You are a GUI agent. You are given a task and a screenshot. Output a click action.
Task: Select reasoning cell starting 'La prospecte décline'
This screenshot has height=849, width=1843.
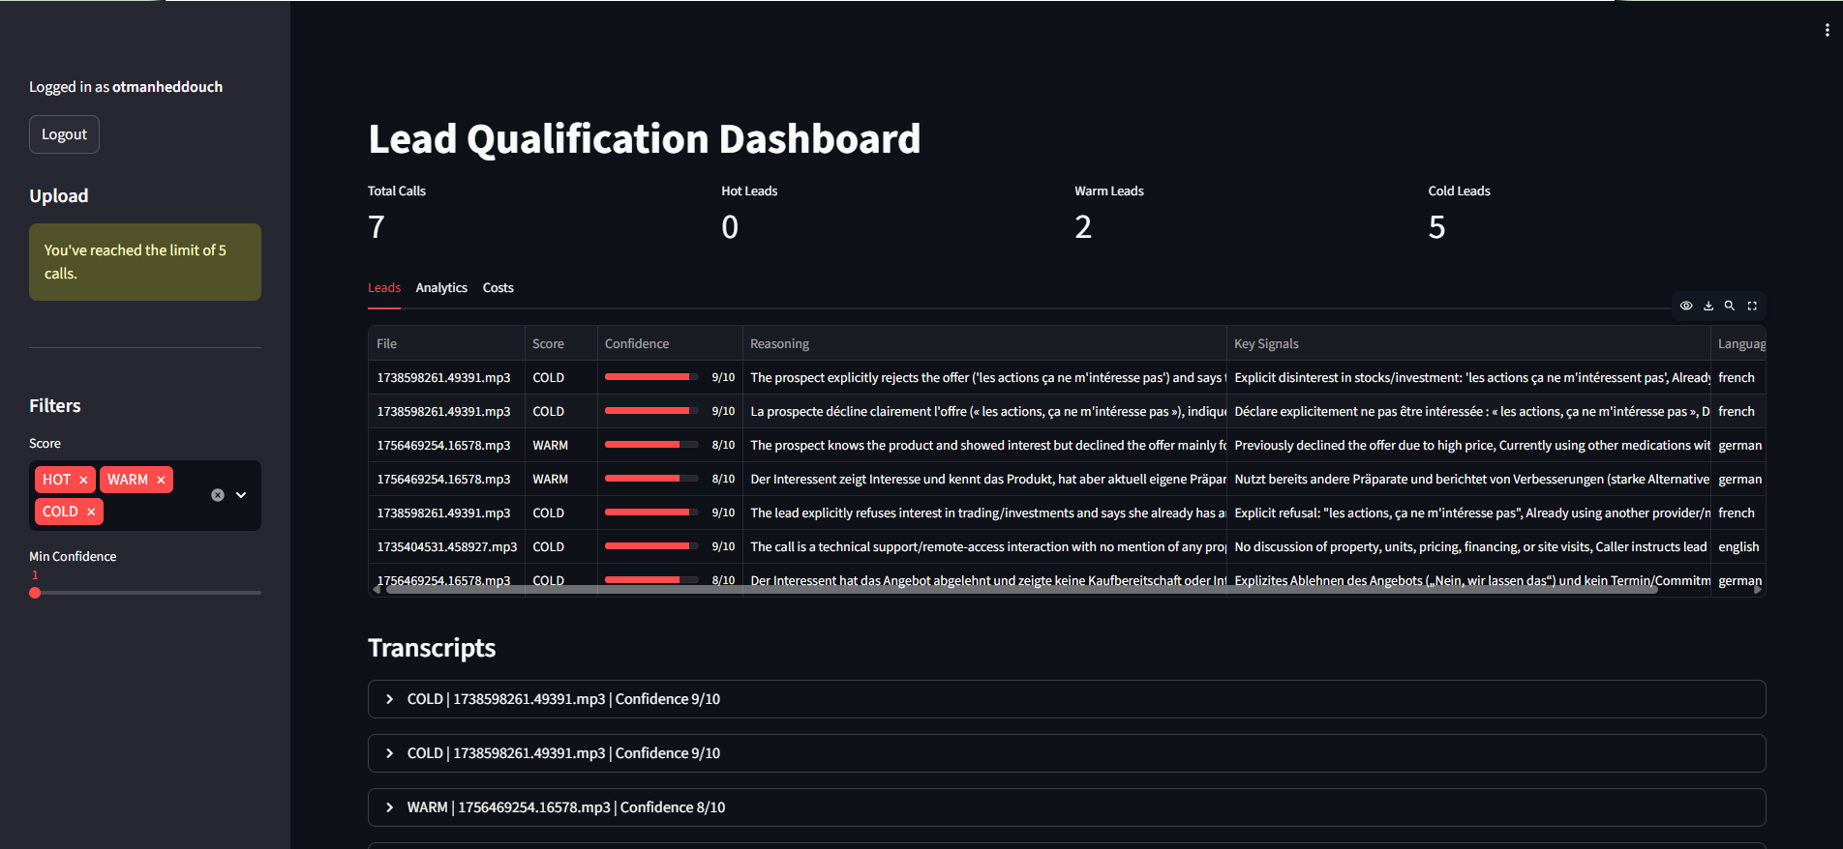tap(984, 411)
